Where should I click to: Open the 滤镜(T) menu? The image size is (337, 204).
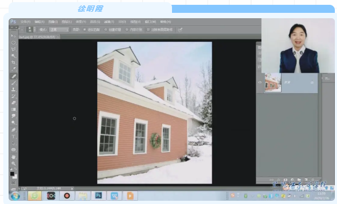point(109,22)
